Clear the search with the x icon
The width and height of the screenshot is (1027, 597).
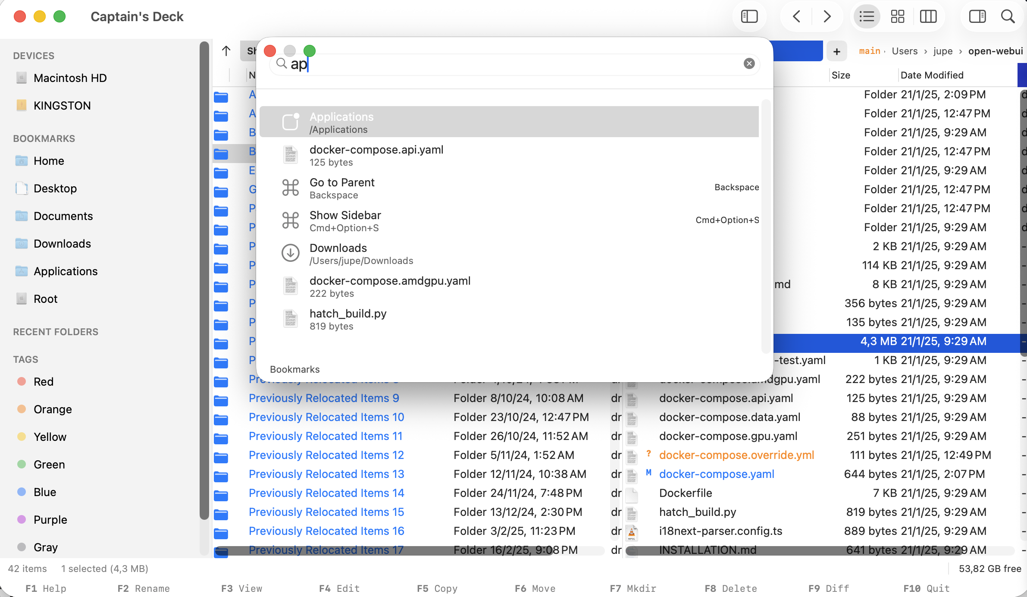(749, 63)
